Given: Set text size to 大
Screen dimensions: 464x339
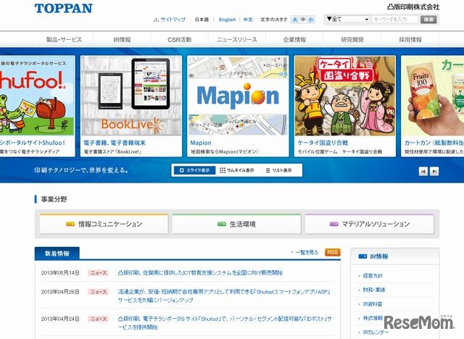Looking at the screenshot, I should [x=295, y=20].
